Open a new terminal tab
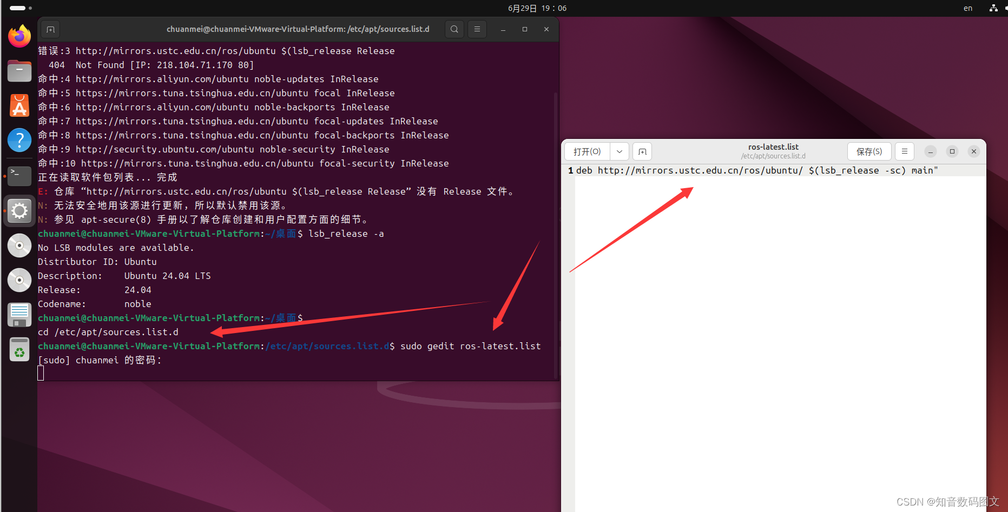 (x=50, y=29)
